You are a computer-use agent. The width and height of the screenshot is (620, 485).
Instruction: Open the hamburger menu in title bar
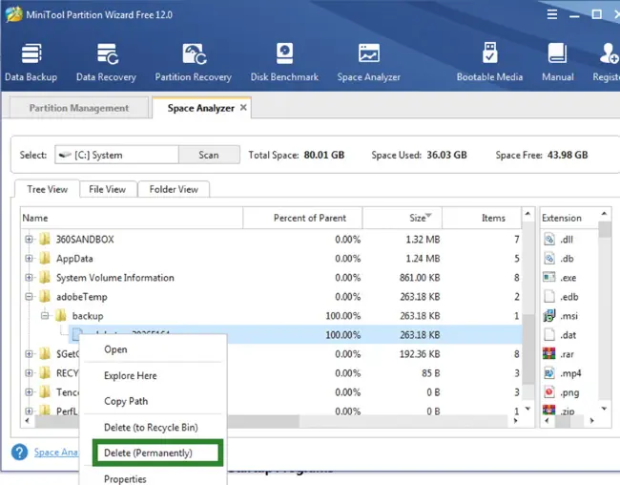(x=552, y=14)
